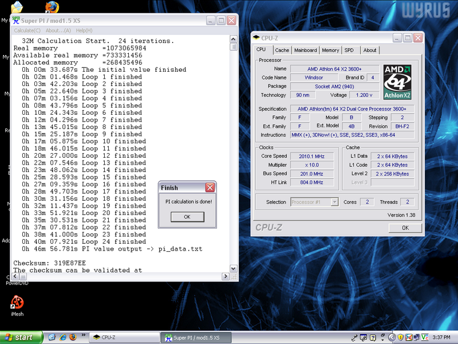Select the Firefox desktop shortcut icon
The image size is (458, 344).
pos(52,7)
